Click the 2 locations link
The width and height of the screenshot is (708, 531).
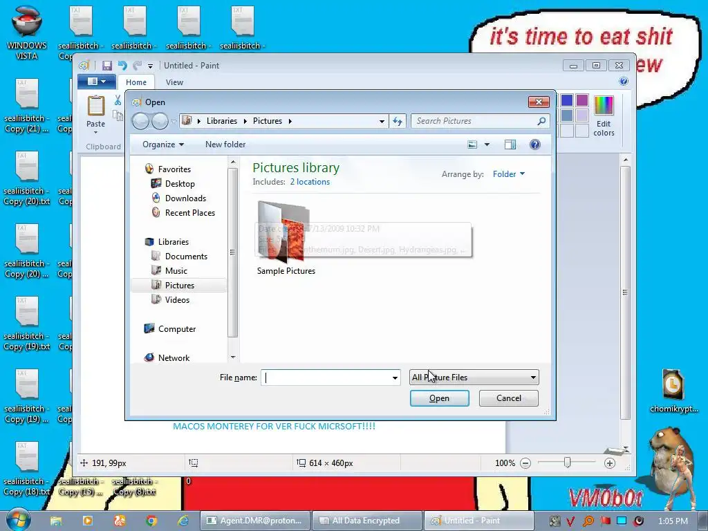click(310, 182)
